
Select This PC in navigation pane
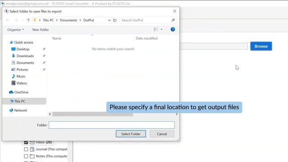[24, 101]
